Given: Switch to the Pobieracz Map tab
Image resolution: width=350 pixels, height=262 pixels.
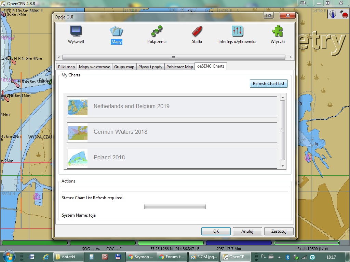Looking at the screenshot, I should [180, 67].
